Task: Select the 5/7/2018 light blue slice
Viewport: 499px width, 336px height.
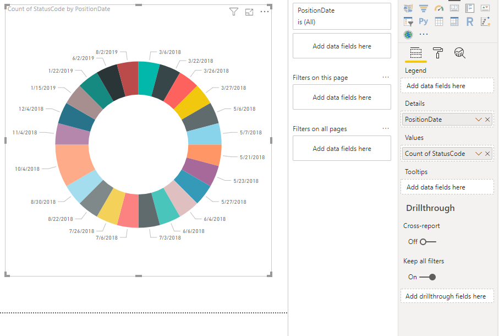Action: [x=204, y=134]
